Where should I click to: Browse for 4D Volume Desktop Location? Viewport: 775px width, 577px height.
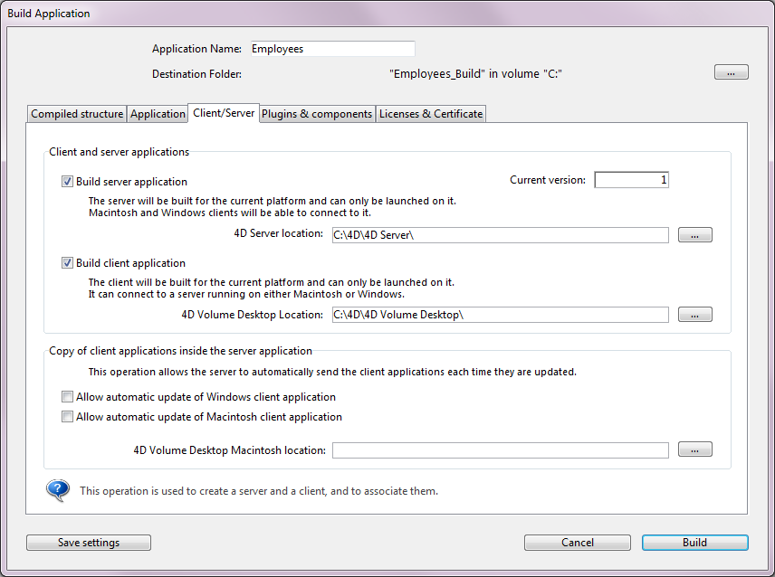[x=694, y=315]
